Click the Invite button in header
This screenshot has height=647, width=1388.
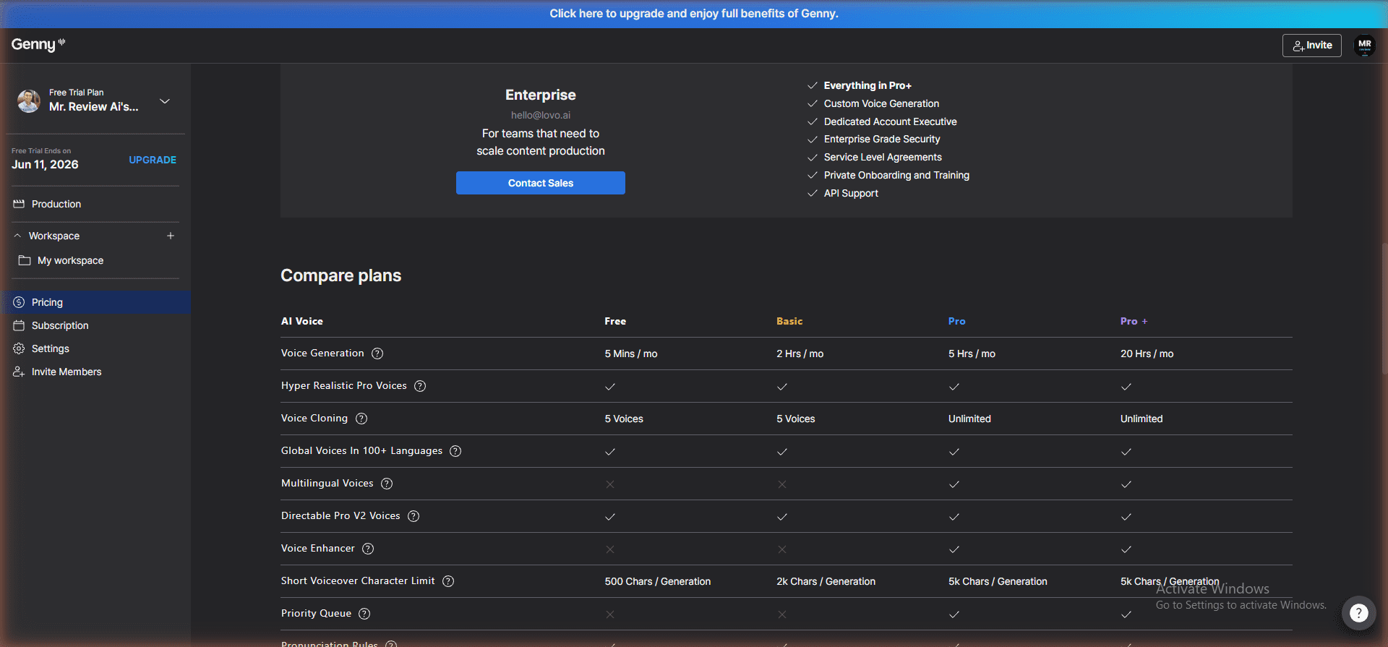click(1311, 45)
